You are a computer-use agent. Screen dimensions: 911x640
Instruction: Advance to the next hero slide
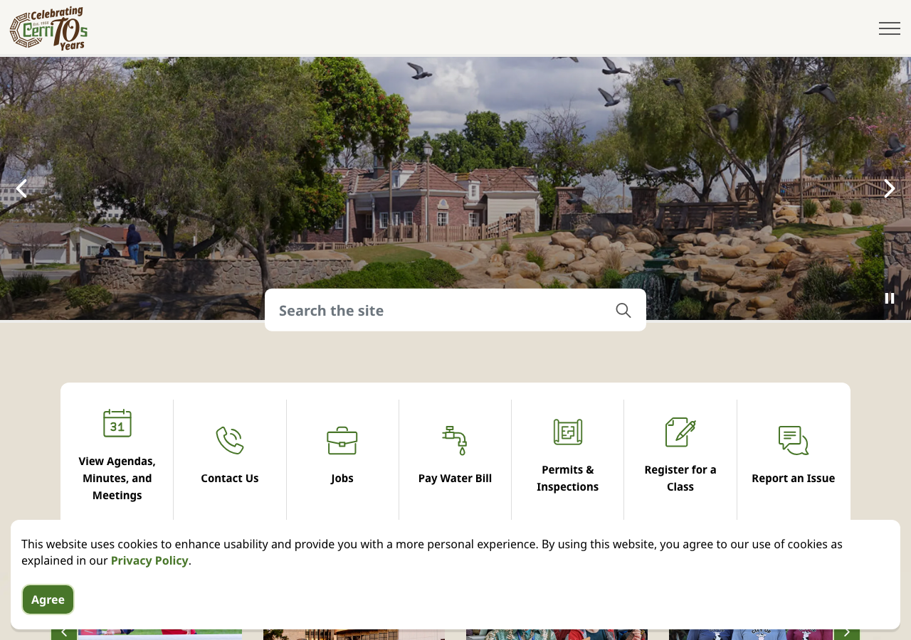pos(889,188)
